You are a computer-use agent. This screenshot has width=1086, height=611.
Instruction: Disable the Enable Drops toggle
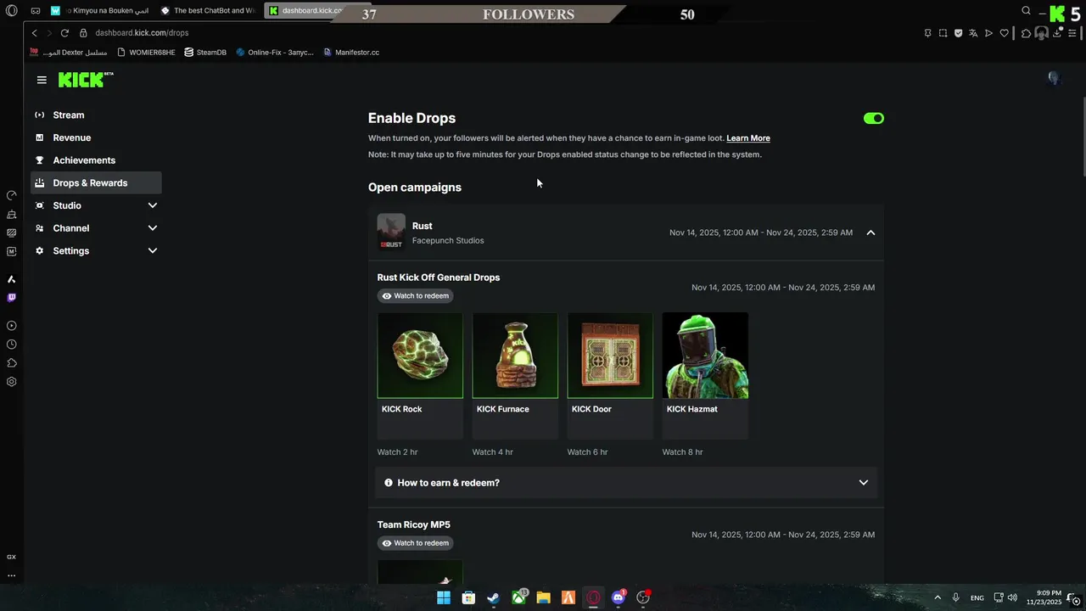click(874, 118)
